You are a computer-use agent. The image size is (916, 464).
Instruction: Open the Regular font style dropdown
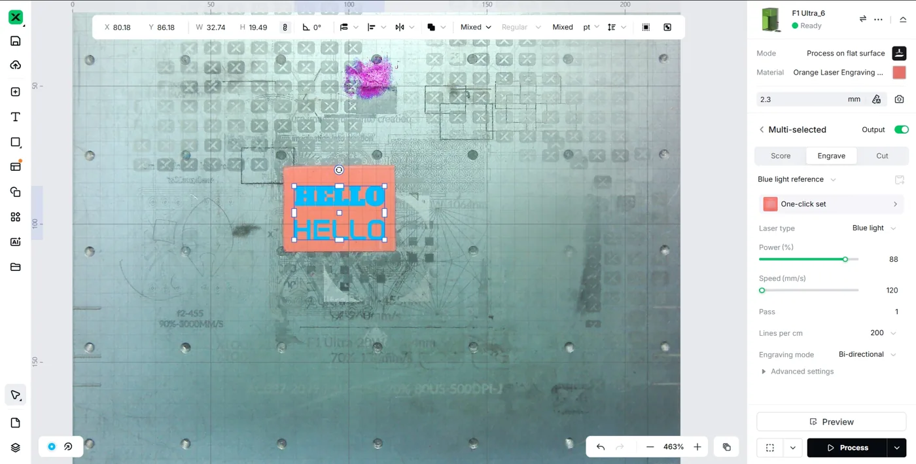pyautogui.click(x=521, y=27)
